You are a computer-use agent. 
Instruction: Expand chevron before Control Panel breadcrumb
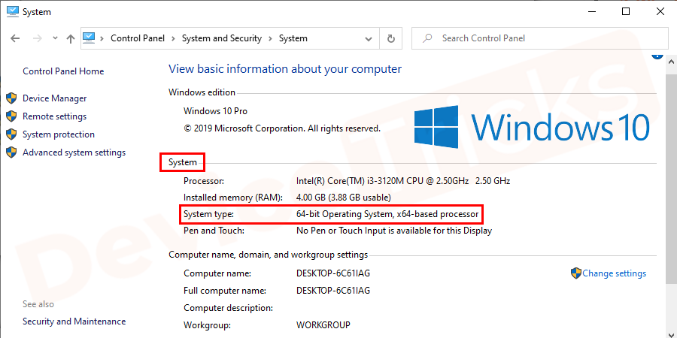pyautogui.click(x=102, y=38)
